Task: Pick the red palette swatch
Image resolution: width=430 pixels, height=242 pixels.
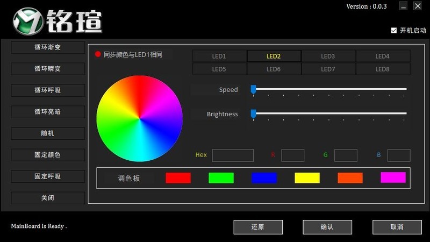Action: pyautogui.click(x=178, y=178)
